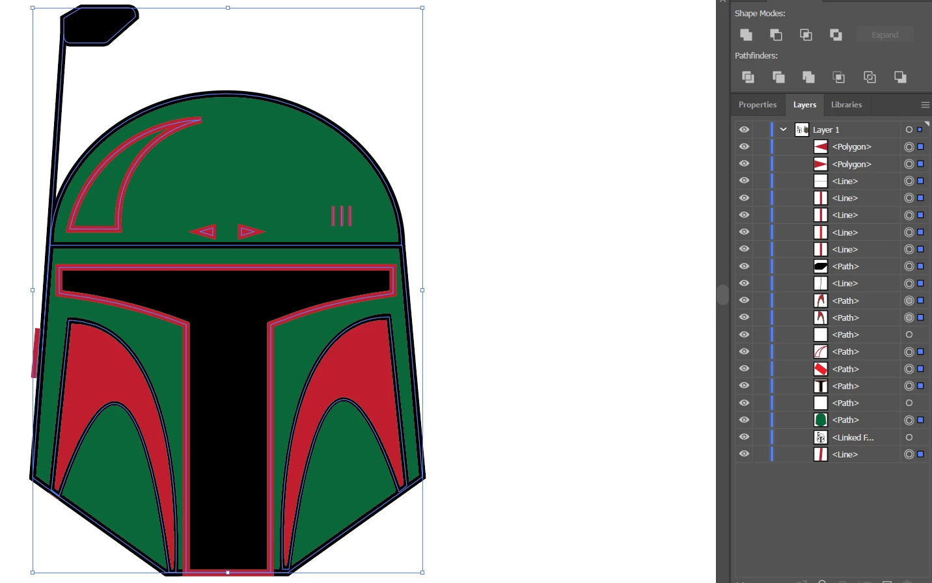Click the black flag shape Path thumbnail
This screenshot has height=583, width=932.
[821, 266]
